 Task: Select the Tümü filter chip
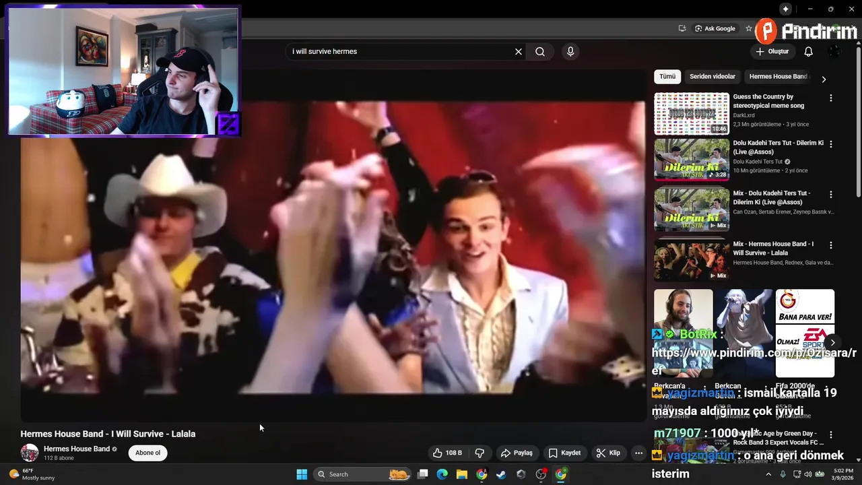(667, 76)
